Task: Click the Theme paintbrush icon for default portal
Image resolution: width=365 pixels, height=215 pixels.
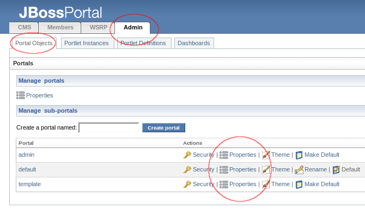Action: (266, 170)
